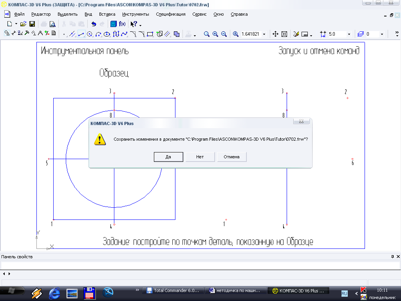The width and height of the screenshot is (401, 301).
Task: Open the layers manager icon
Action: (x=361, y=34)
